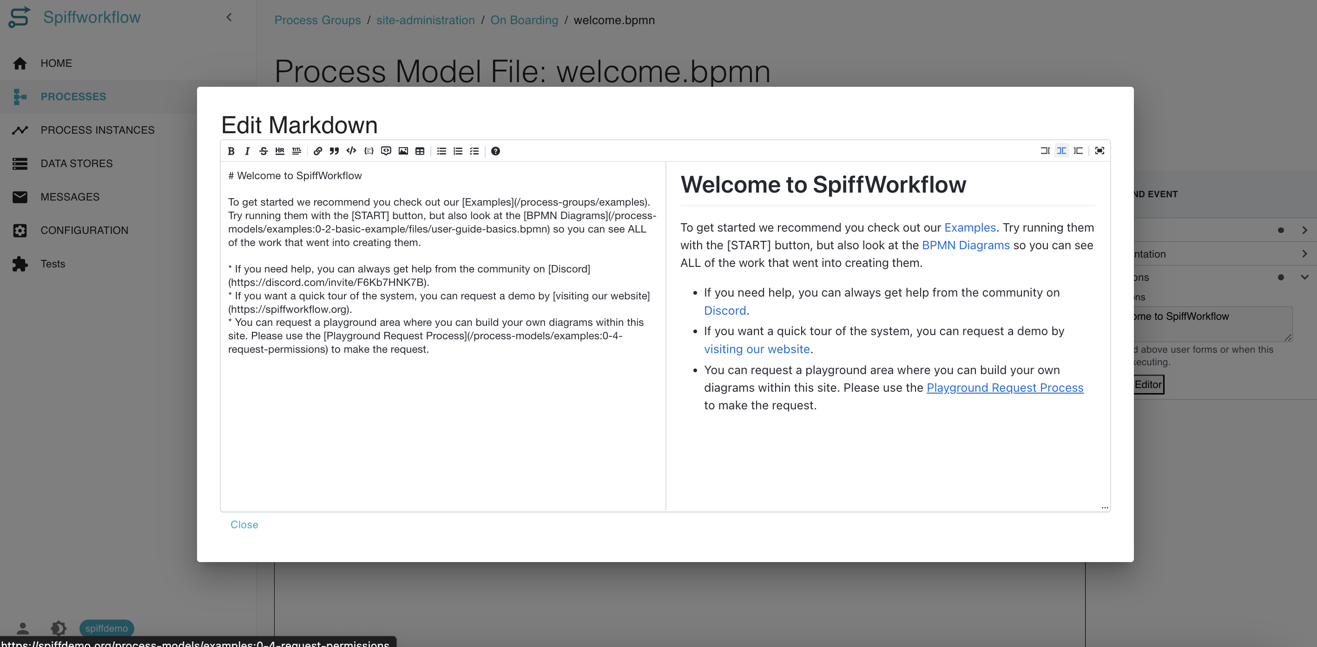This screenshot has width=1317, height=647.
Task: Go to HOME in the sidebar
Action: point(128,63)
